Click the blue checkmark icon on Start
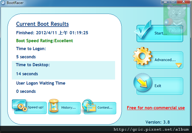Image resolution: width=192 pixels, height=133 pixels. 143,30
